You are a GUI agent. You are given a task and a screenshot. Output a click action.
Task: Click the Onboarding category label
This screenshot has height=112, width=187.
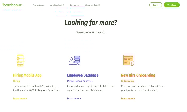pyautogui.click(x=127, y=81)
